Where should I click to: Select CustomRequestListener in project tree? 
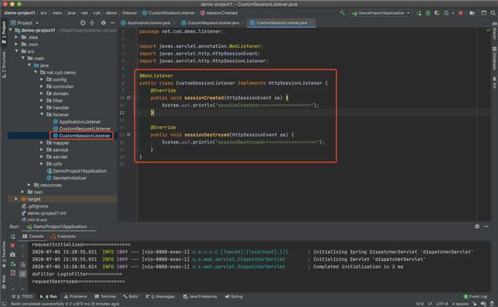coord(85,129)
